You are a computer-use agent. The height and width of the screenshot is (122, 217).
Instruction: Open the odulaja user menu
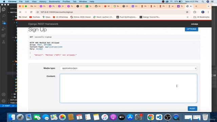coord(194,24)
